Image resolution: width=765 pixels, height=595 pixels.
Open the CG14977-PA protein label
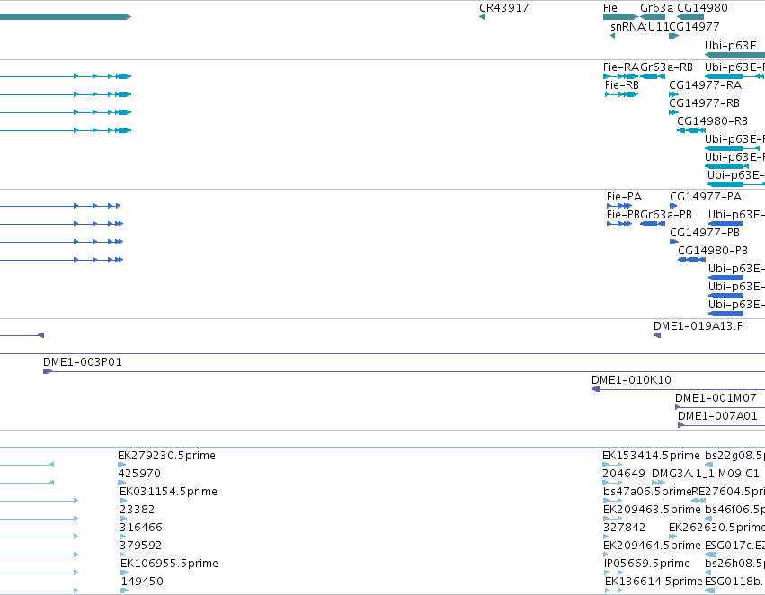(x=706, y=197)
